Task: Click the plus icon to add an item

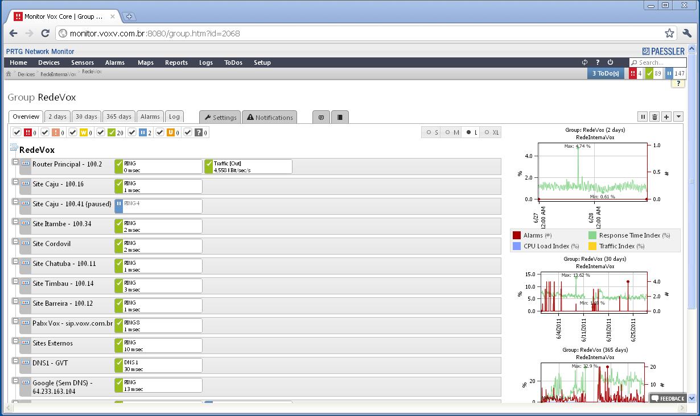Action: coord(666,117)
